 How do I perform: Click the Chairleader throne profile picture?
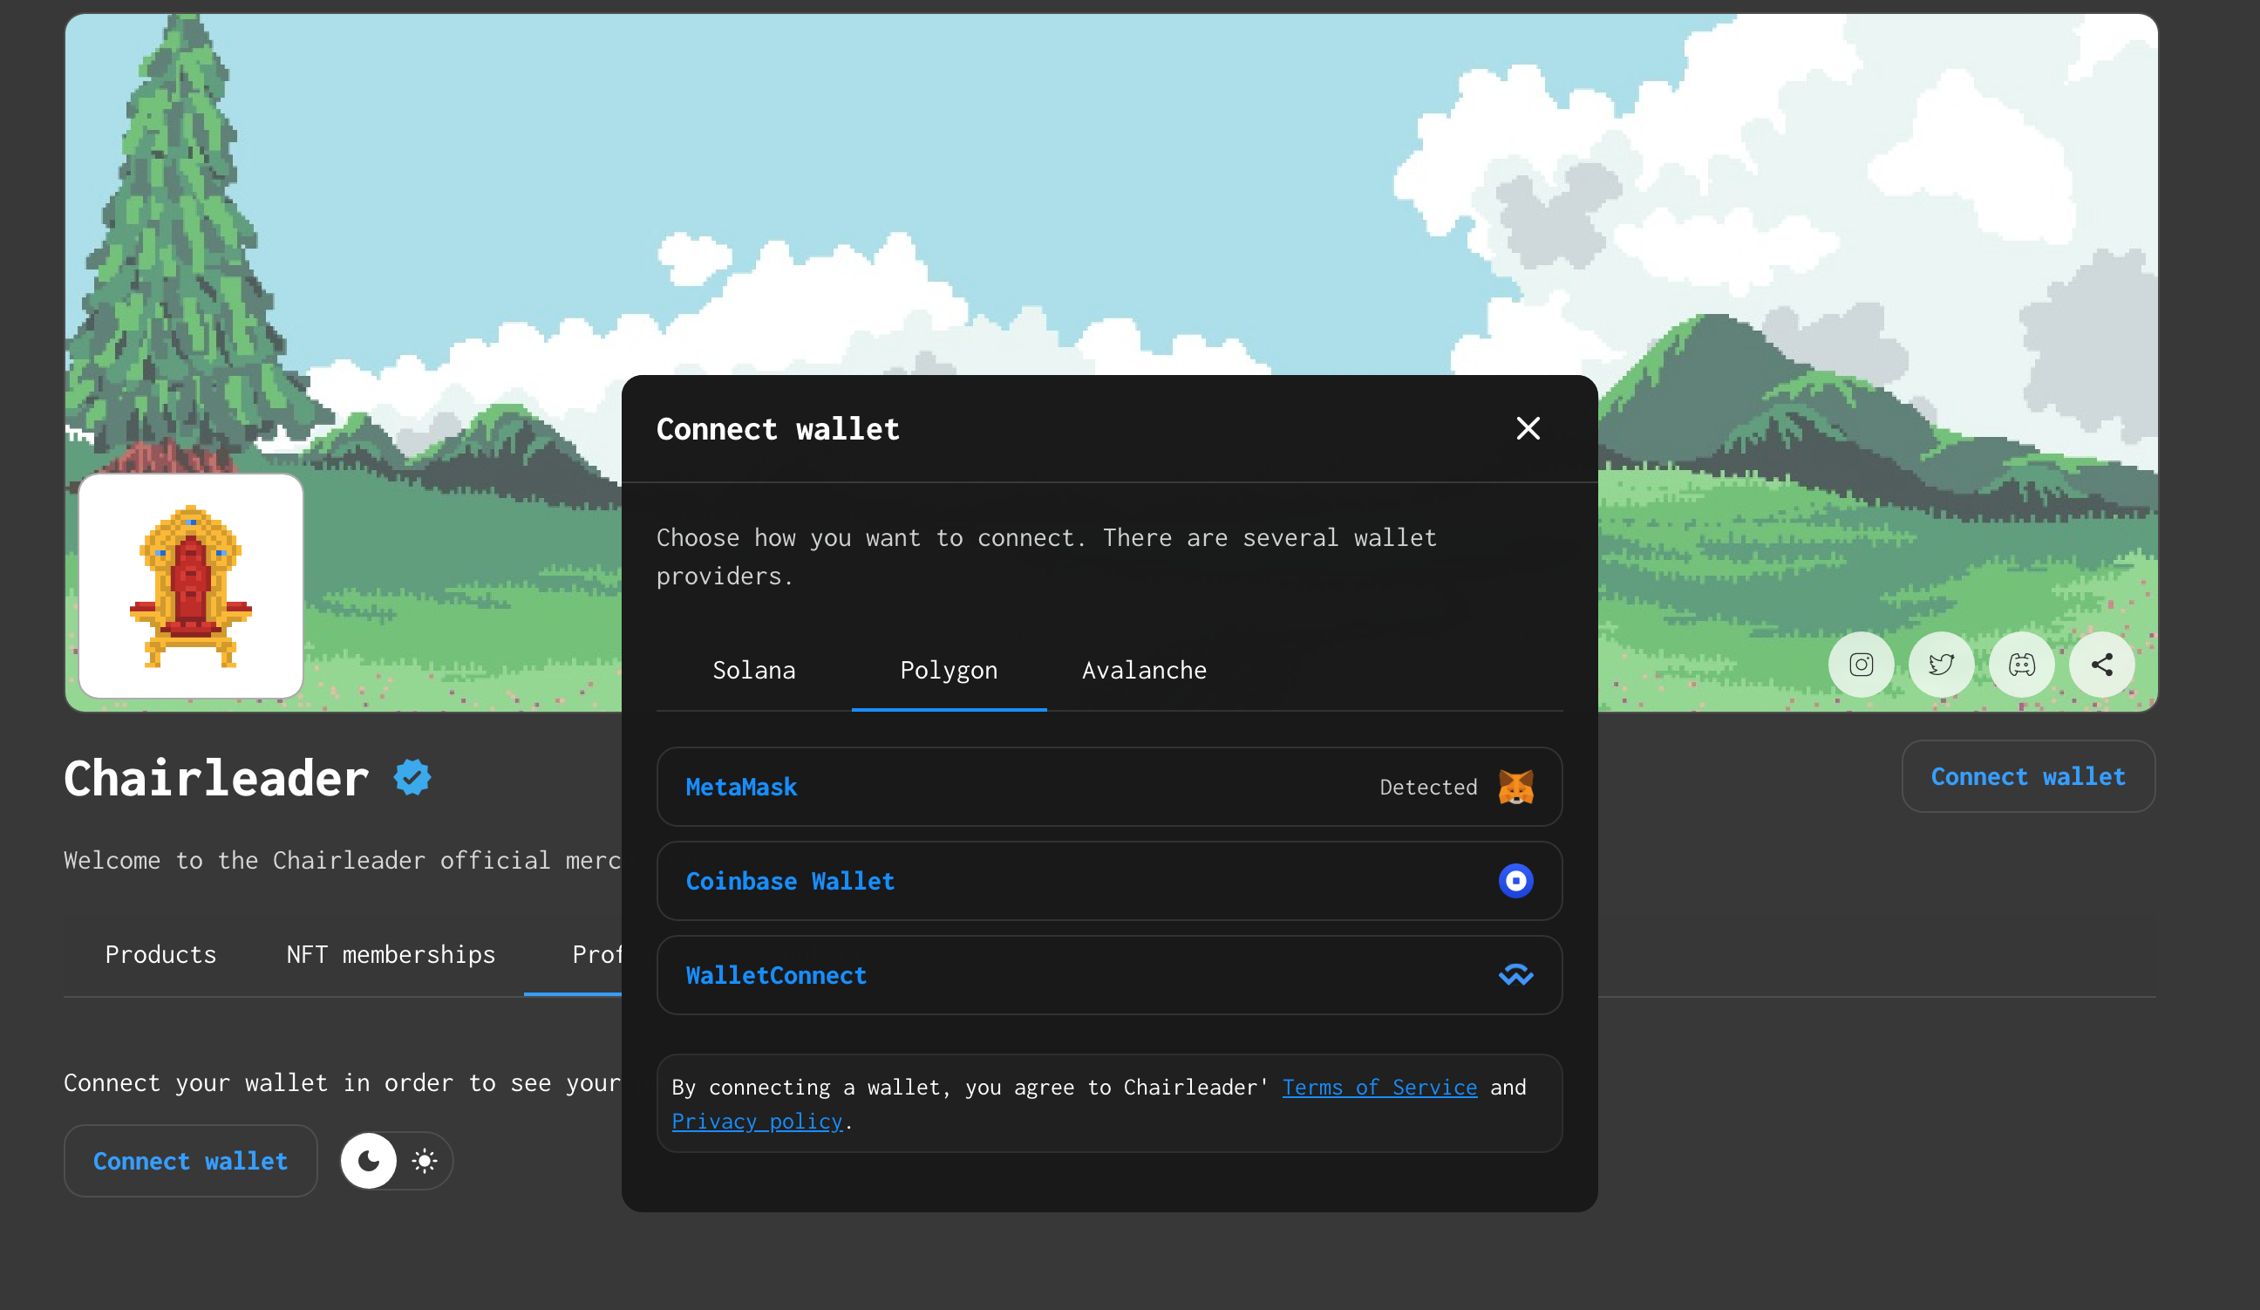click(x=191, y=587)
